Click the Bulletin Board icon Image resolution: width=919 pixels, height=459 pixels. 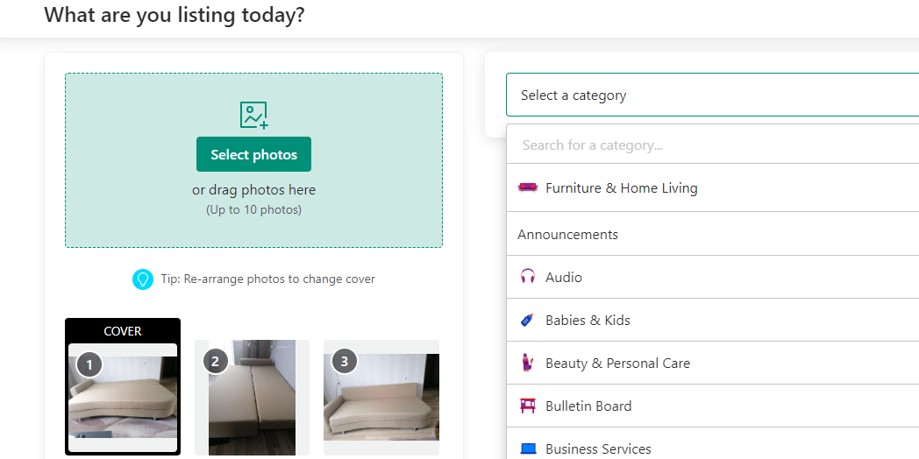click(527, 406)
